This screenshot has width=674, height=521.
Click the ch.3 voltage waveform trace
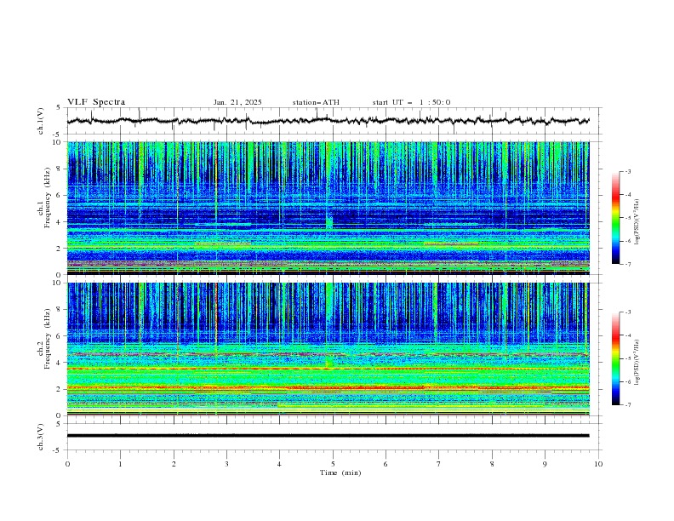[x=328, y=436]
